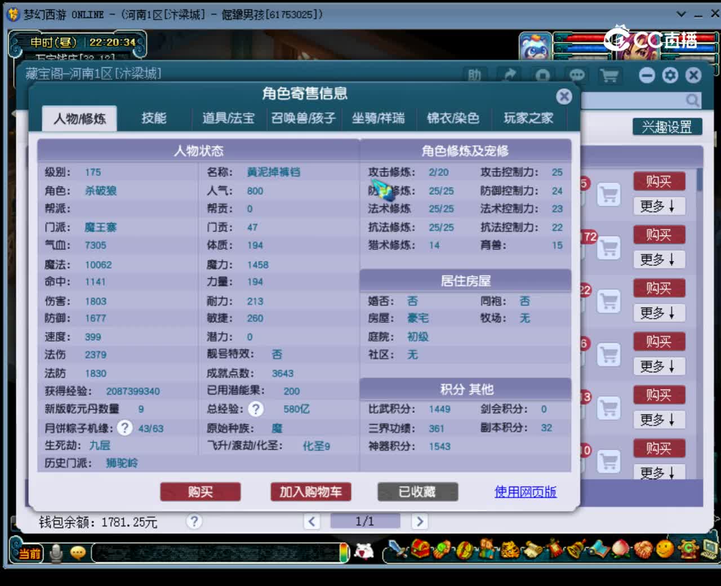This screenshot has height=586, width=721.
Task: Click the help icon next to 月饼粽子机缘
Action: click(125, 428)
